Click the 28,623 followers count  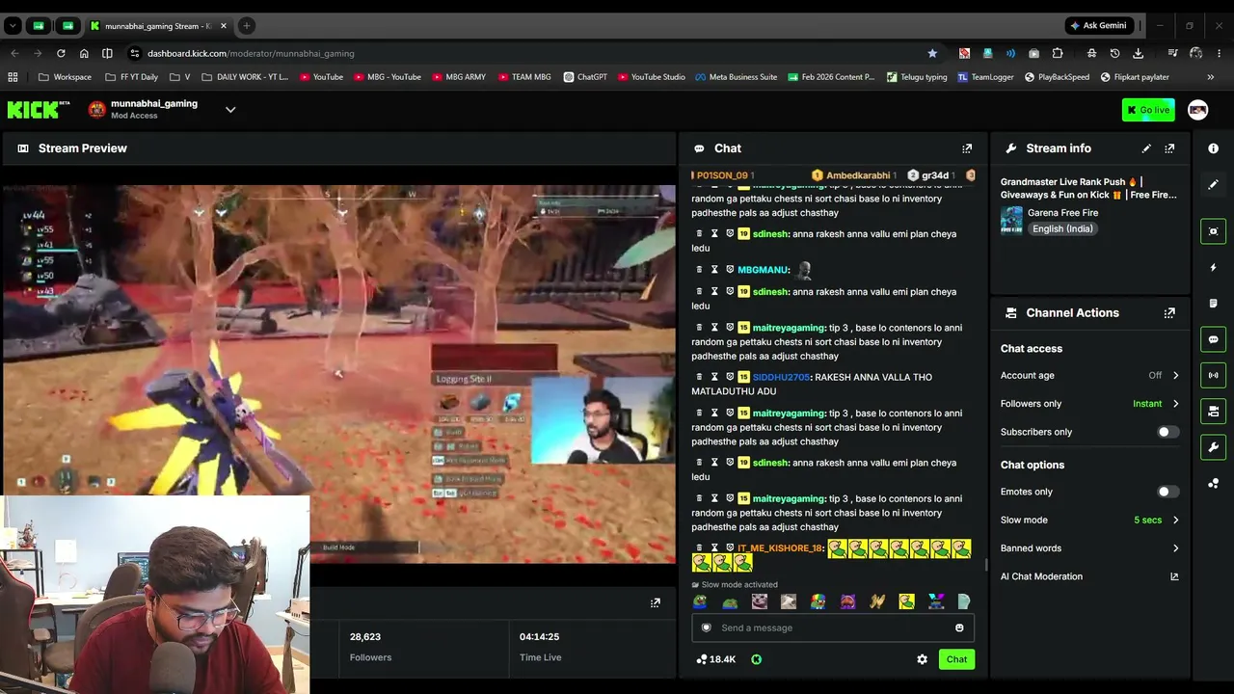365,637
